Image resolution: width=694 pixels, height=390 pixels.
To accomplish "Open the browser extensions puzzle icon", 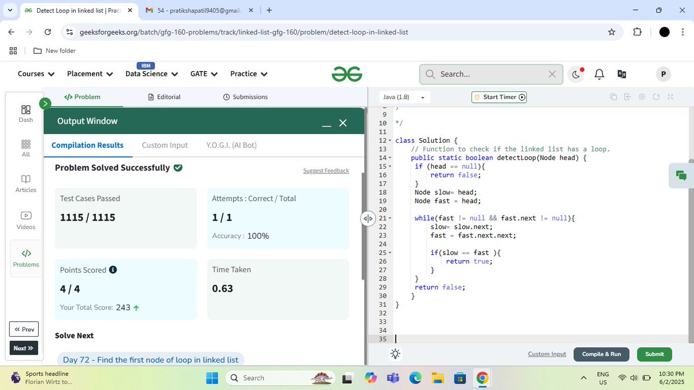I will coord(637,32).
